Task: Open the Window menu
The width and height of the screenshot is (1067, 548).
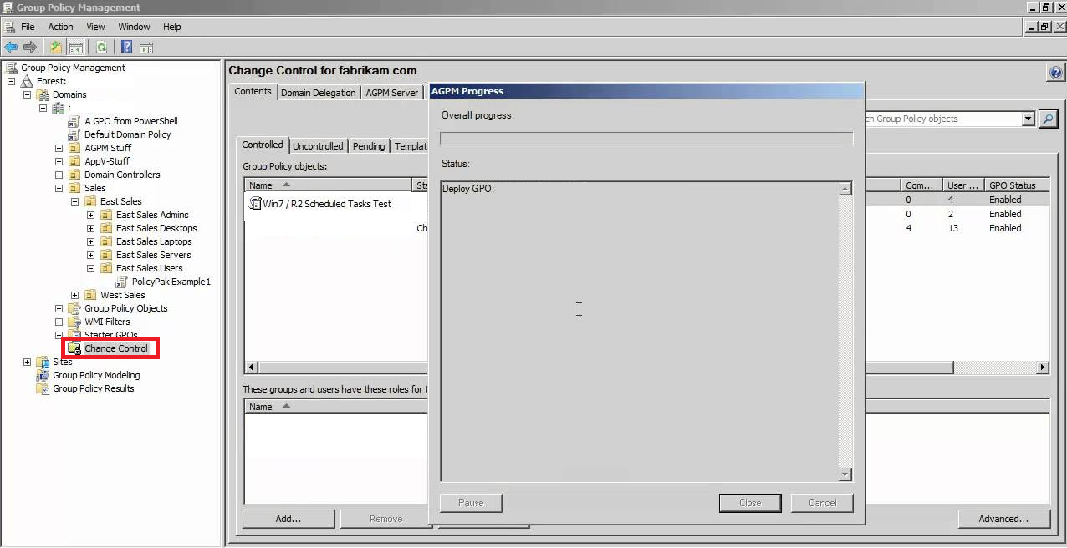Action: point(134,27)
